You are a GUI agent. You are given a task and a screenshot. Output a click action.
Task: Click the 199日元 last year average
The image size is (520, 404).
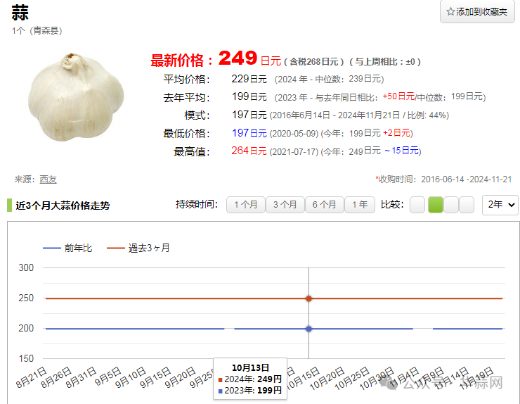(249, 97)
